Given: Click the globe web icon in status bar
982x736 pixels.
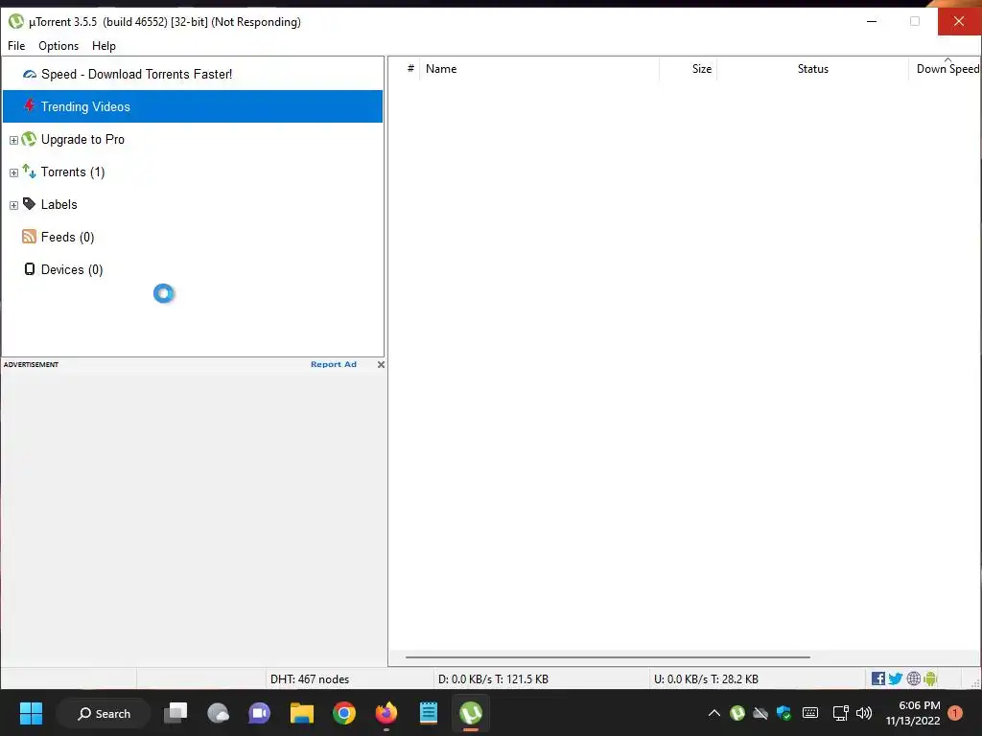Looking at the screenshot, I should [x=914, y=678].
